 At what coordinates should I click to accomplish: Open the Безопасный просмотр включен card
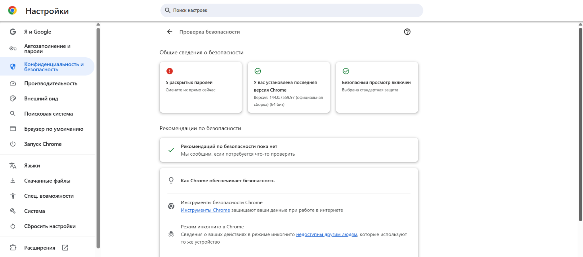click(x=377, y=87)
